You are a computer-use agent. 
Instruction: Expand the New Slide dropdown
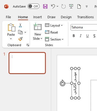(x=38, y=39)
